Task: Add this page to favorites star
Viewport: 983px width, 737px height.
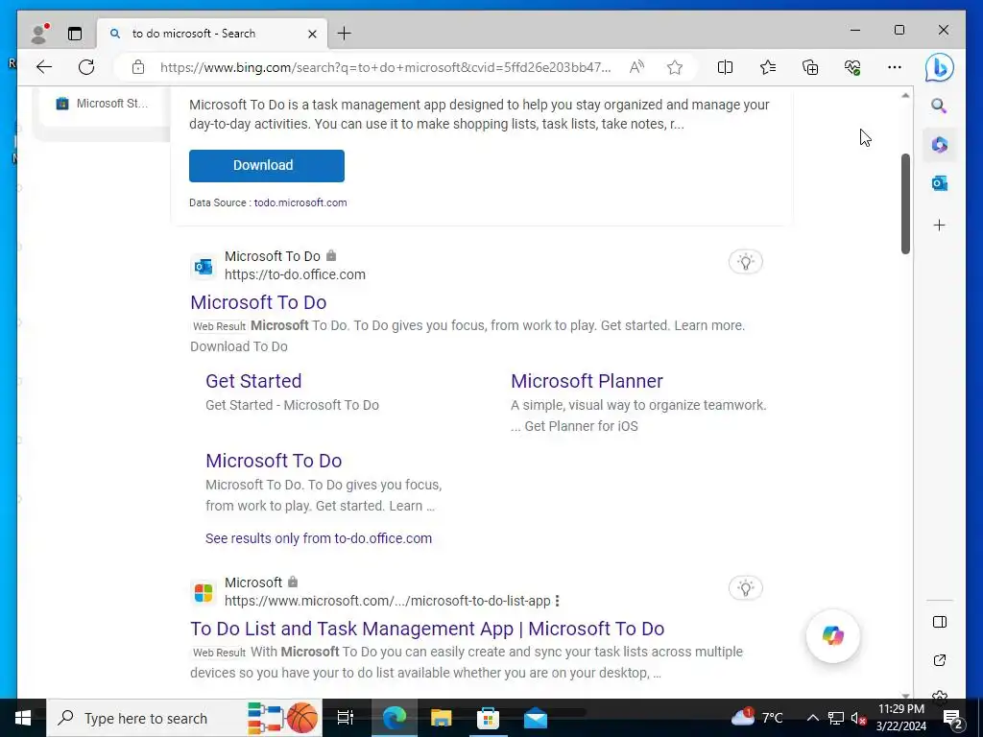Action: click(x=675, y=67)
